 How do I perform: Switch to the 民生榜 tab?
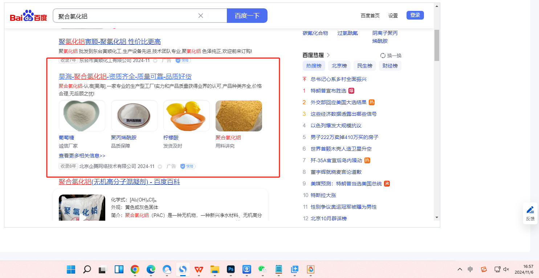[365, 66]
